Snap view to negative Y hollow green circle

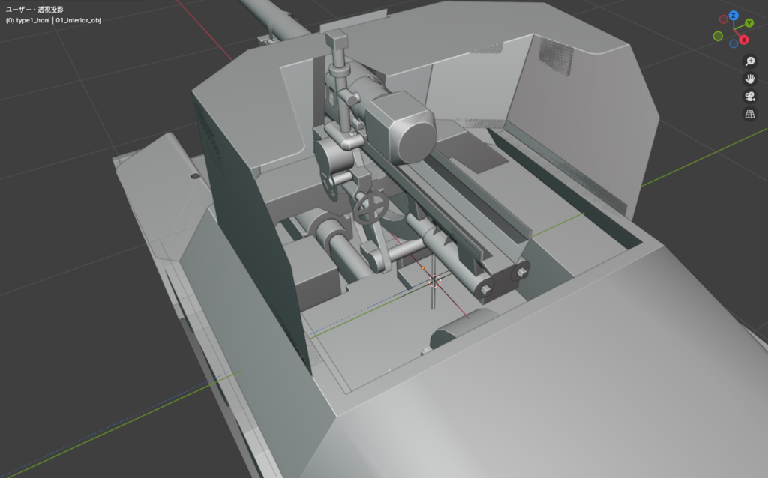[x=718, y=36]
